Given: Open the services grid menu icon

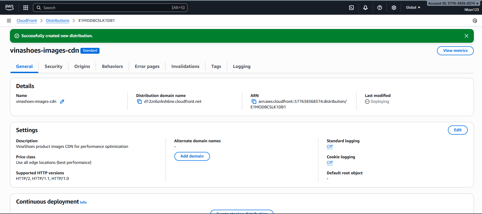Looking at the screenshot, I should pyautogui.click(x=26, y=8).
